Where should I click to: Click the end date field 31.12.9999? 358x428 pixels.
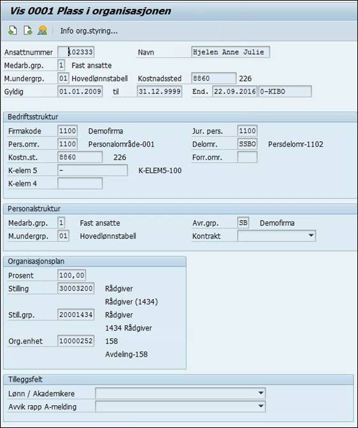[160, 91]
